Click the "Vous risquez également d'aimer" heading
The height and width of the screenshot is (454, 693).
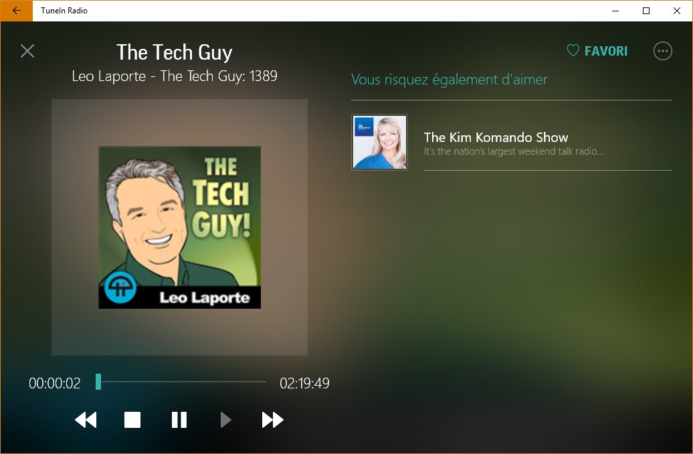450,80
